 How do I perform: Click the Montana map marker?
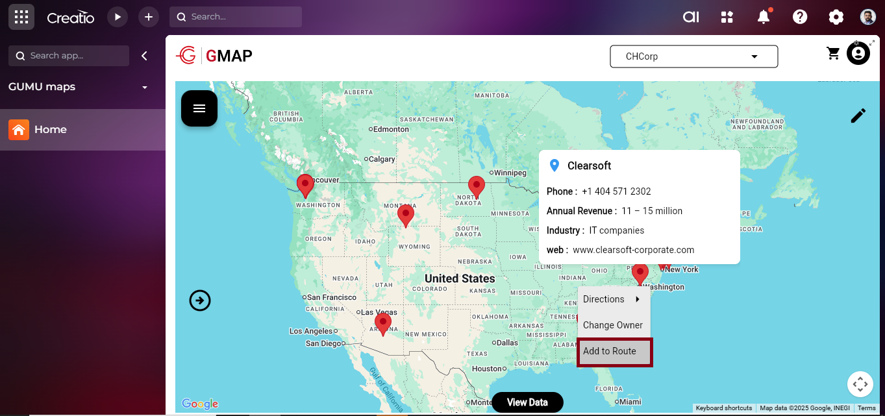(406, 215)
